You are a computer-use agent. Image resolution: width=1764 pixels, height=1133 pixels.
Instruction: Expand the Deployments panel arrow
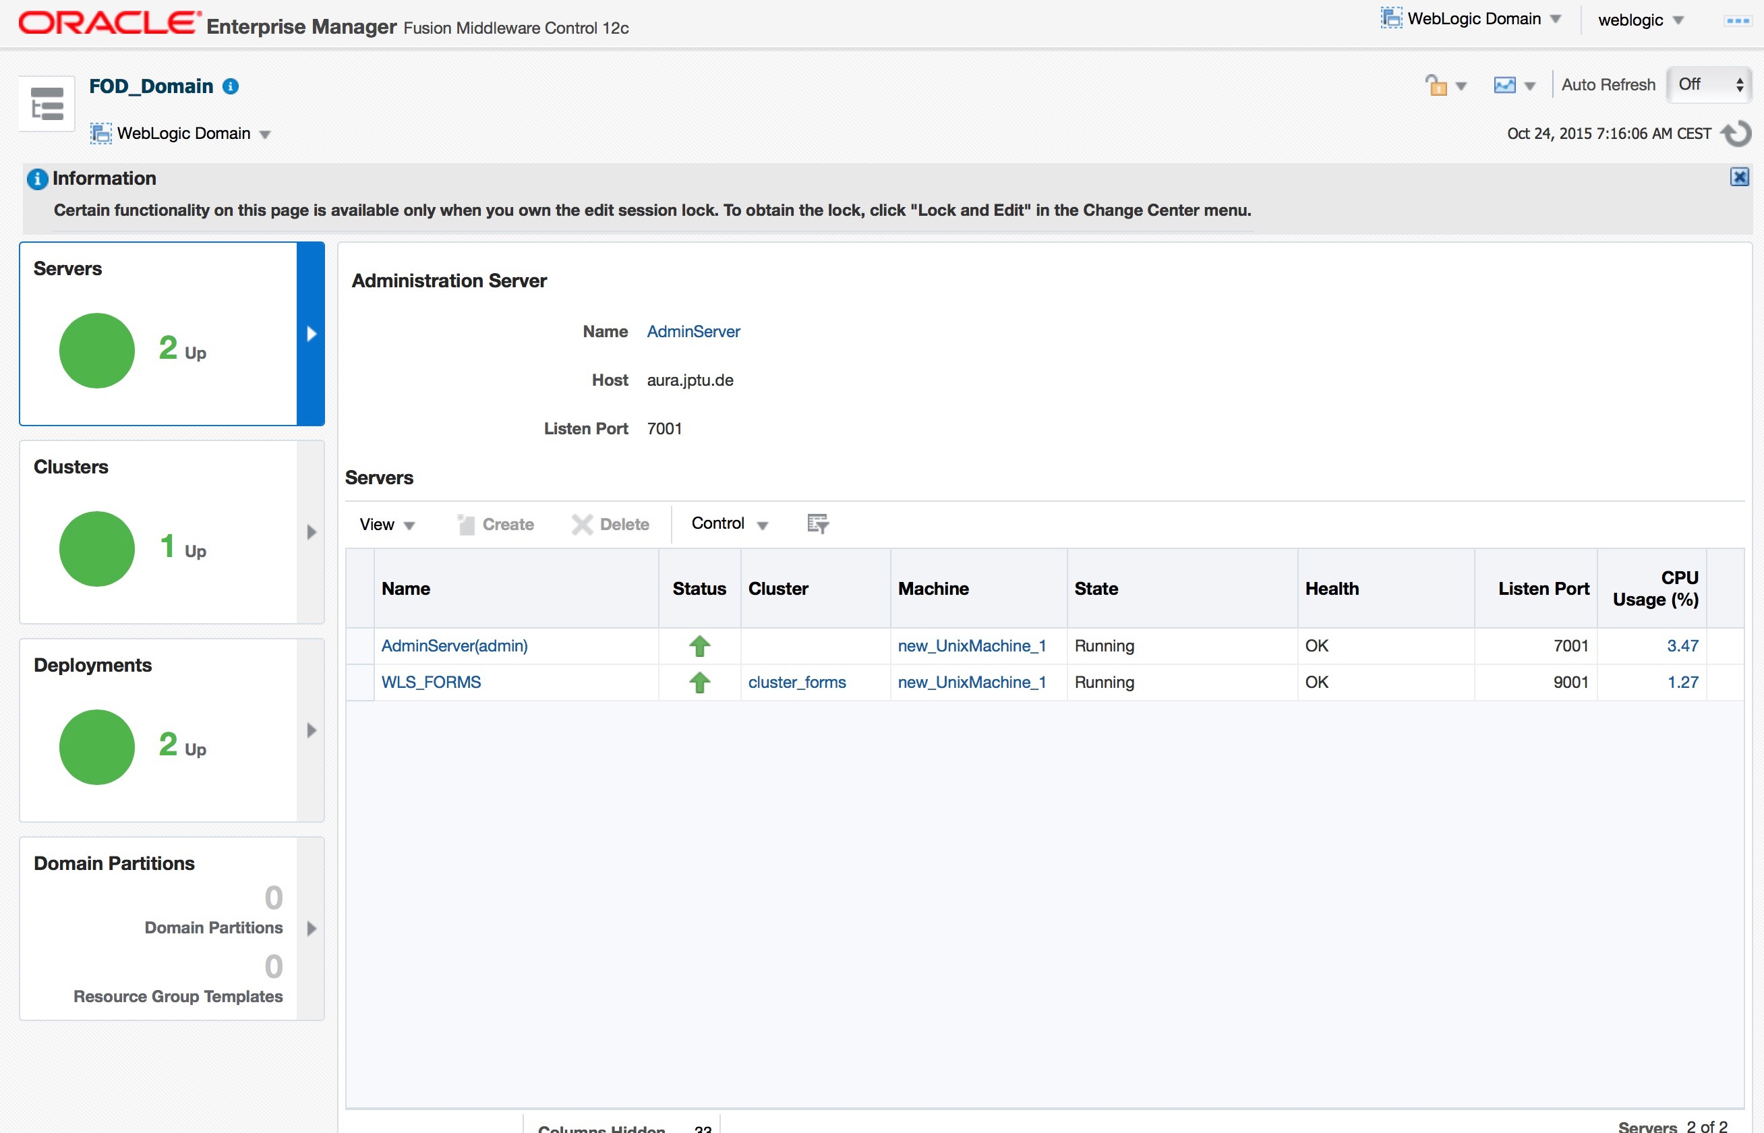point(311,730)
